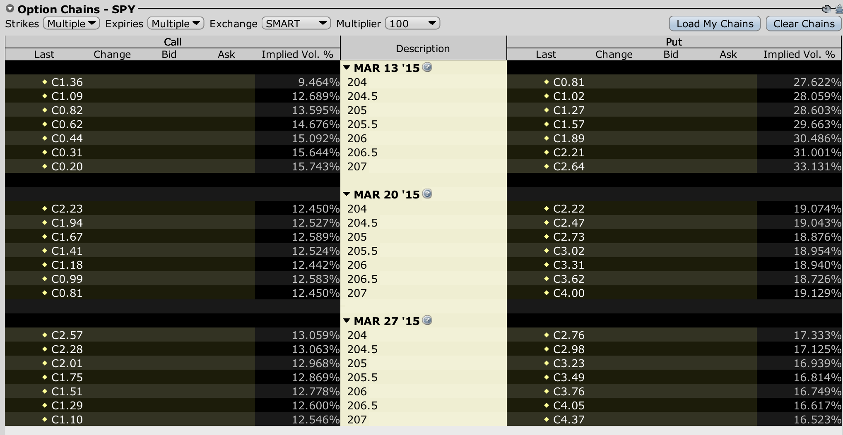
Task: Sort by the Put Bid column header
Action: (671, 55)
